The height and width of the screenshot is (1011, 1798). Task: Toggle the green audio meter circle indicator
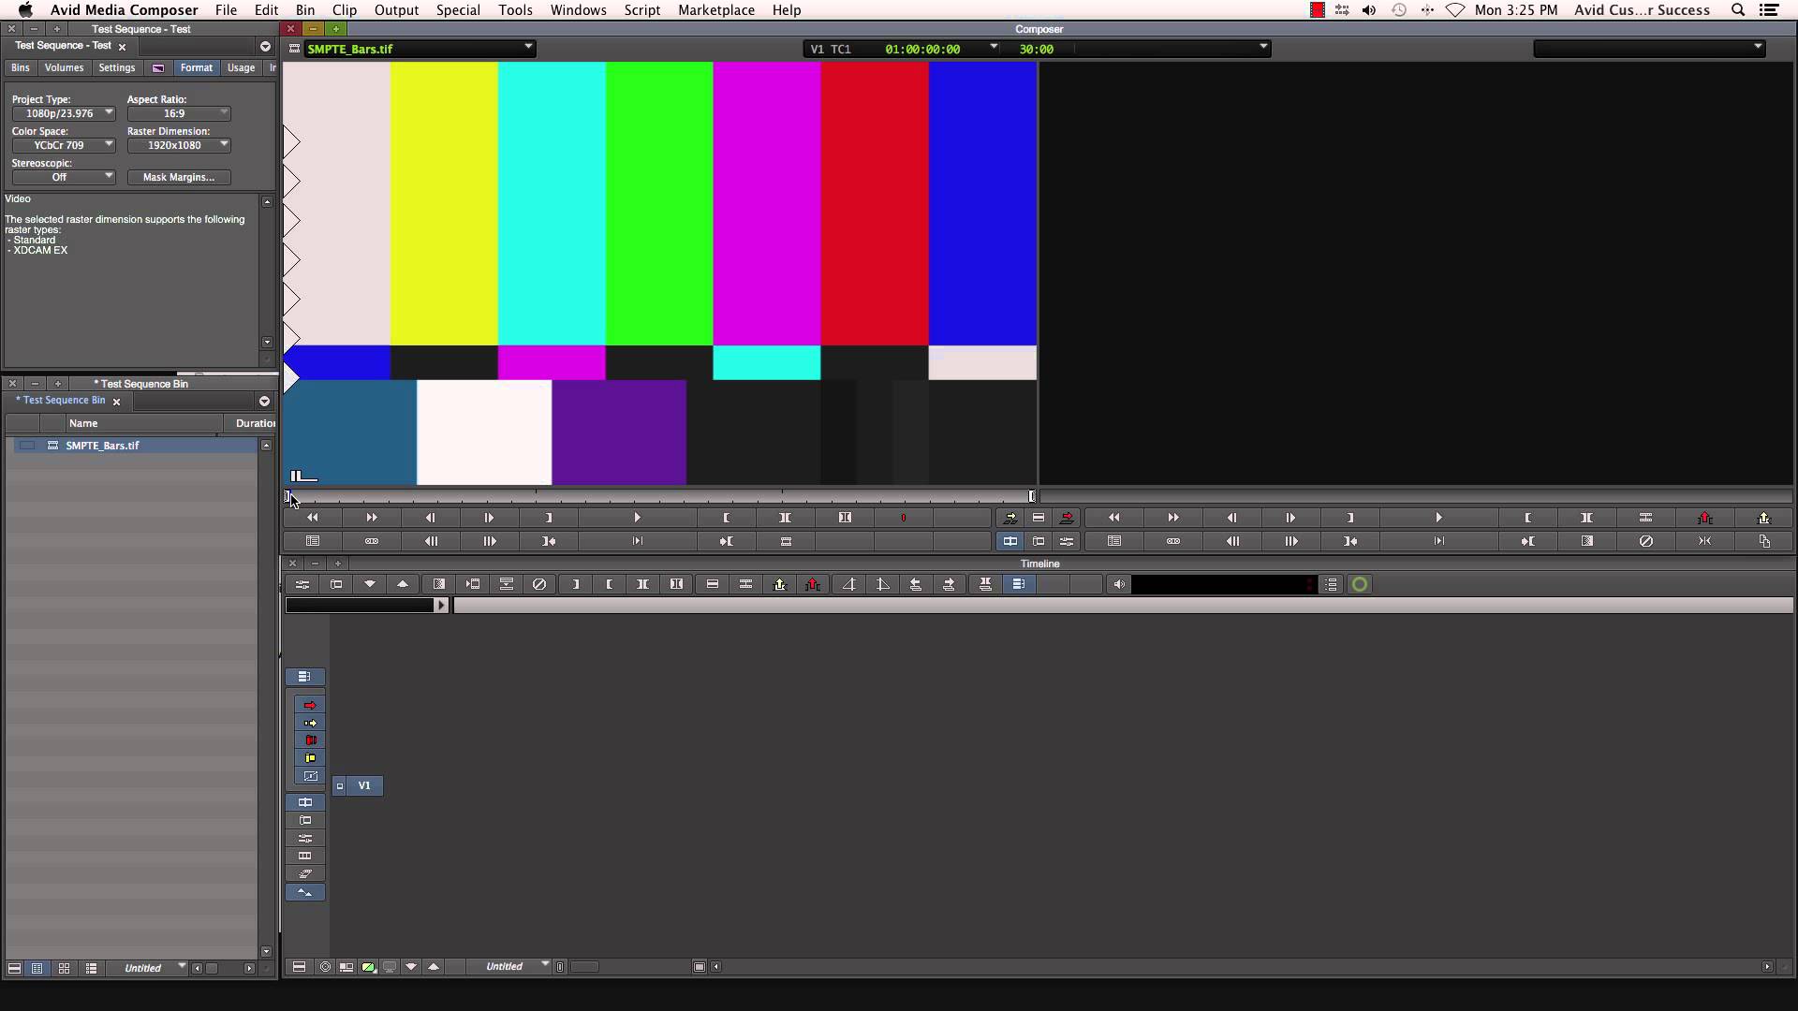1360,584
